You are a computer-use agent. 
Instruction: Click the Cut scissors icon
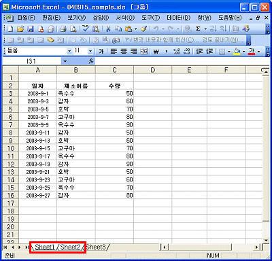point(108,29)
